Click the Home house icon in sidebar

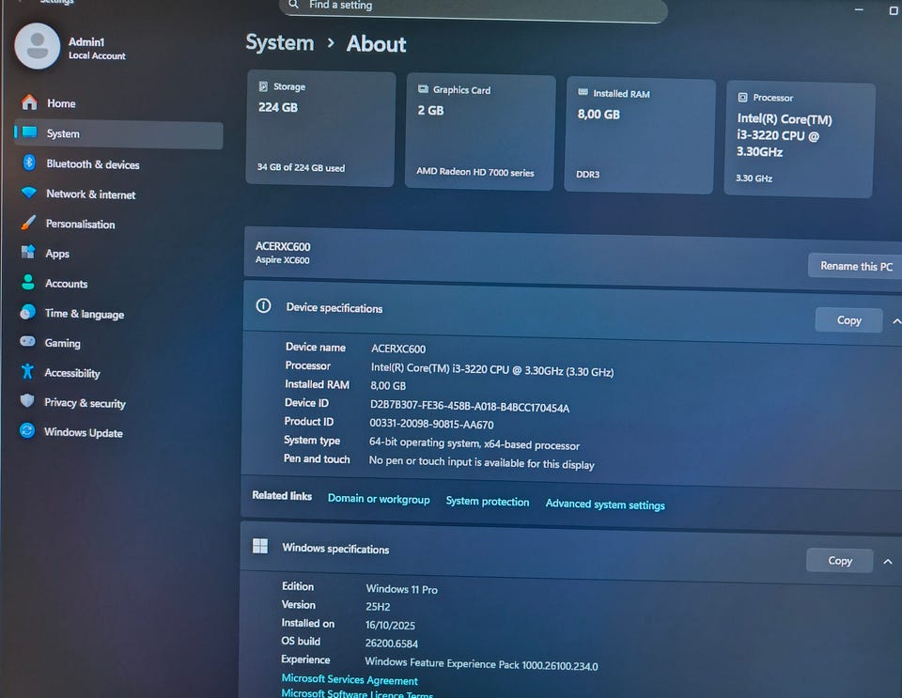(x=29, y=102)
